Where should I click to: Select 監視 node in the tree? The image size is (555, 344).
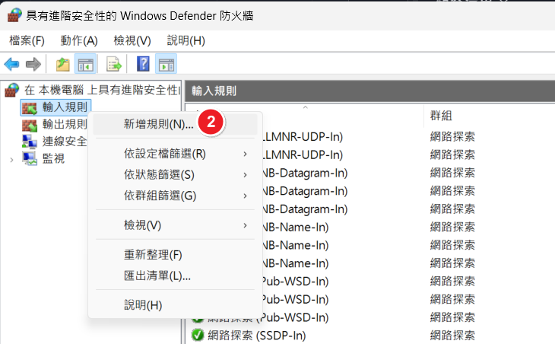(x=53, y=158)
